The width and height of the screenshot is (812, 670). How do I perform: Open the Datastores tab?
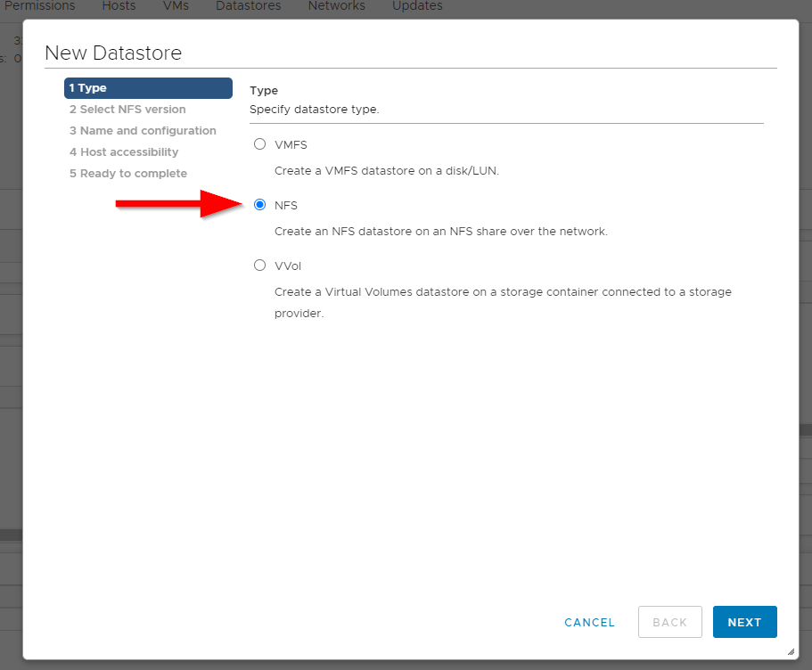pos(248,6)
